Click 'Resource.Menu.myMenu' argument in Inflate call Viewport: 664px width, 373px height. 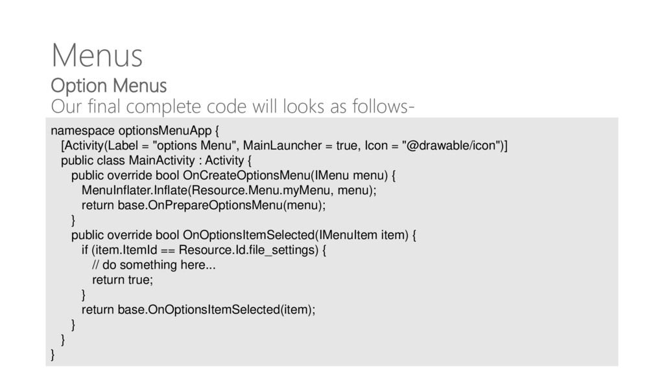click(261, 190)
